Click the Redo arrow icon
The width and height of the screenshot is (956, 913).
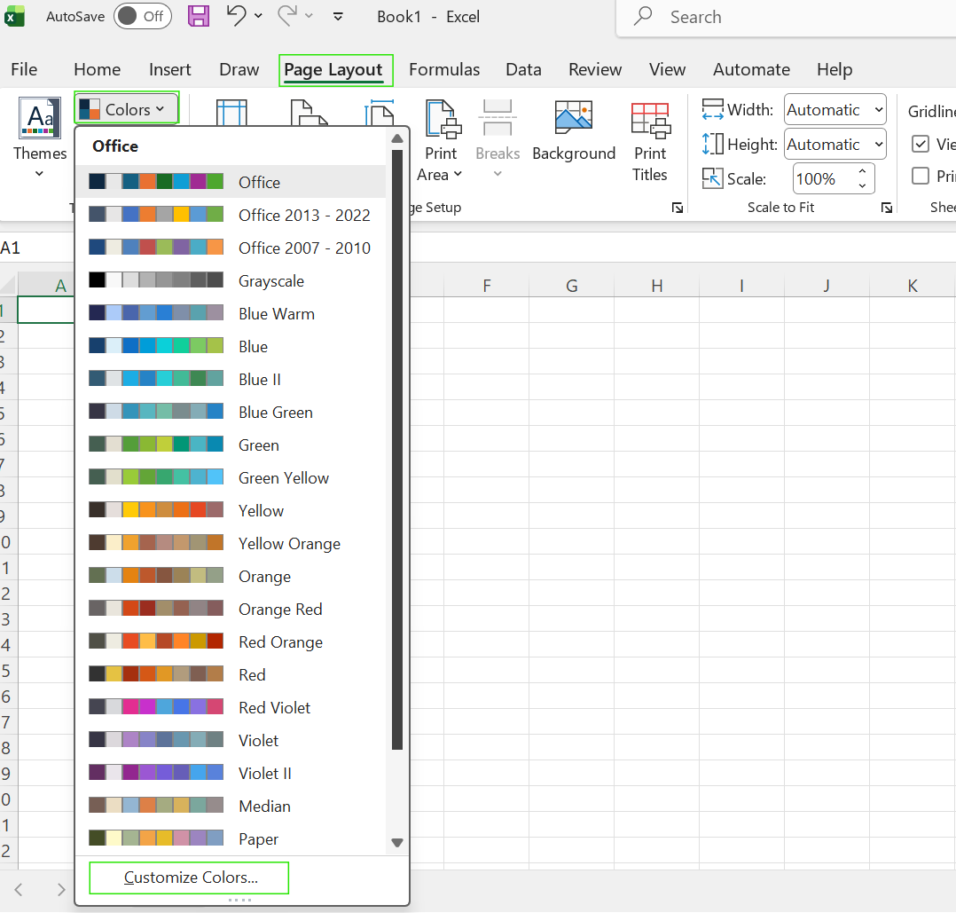287,16
